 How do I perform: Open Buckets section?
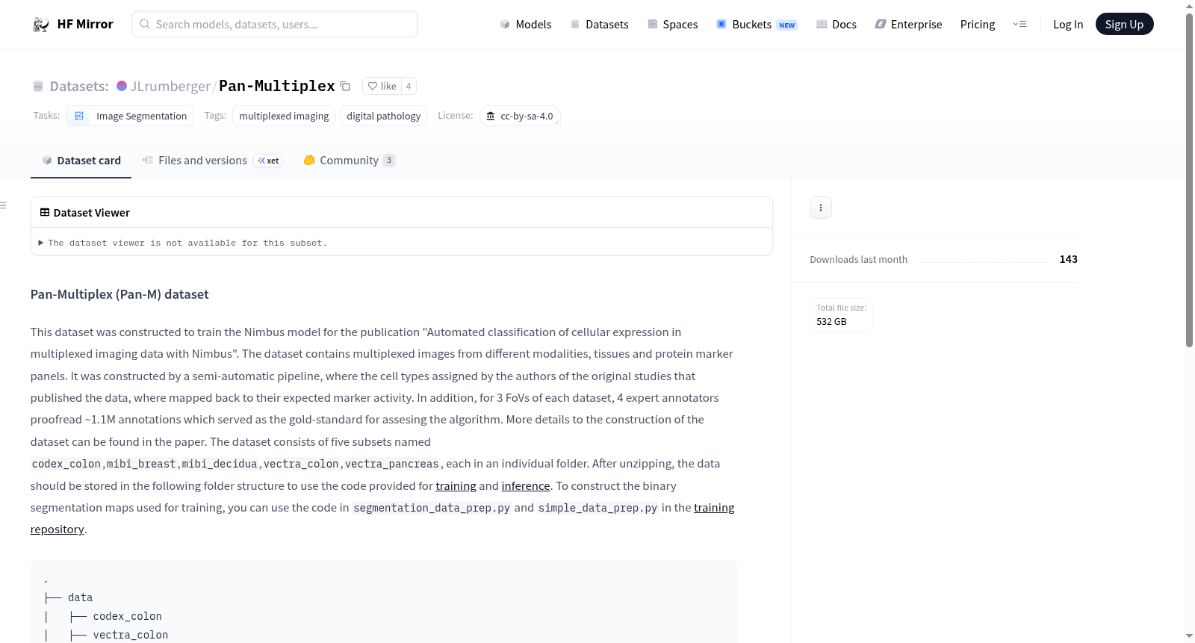757,25
